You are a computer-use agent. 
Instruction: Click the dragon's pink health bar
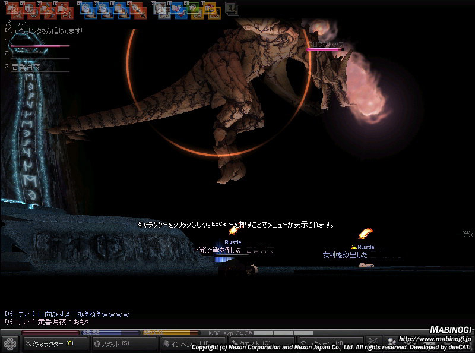click(325, 49)
